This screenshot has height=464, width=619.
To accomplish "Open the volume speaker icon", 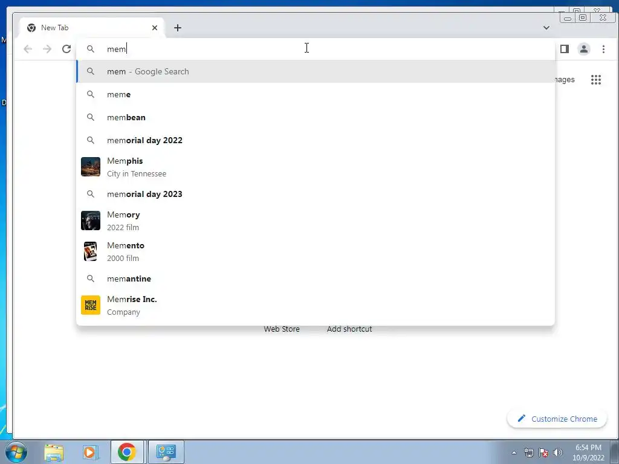I will [x=558, y=453].
